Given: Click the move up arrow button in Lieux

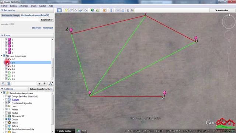Looking at the screenshot, I should click(39, 83).
